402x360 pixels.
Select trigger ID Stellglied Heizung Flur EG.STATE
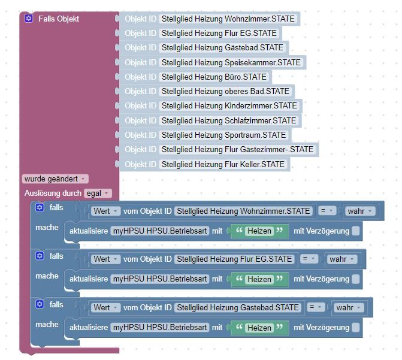point(219,33)
